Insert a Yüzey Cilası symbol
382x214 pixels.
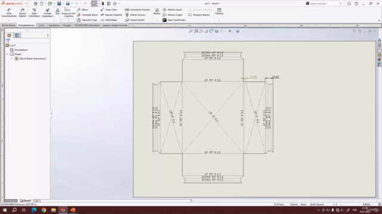tap(109, 10)
